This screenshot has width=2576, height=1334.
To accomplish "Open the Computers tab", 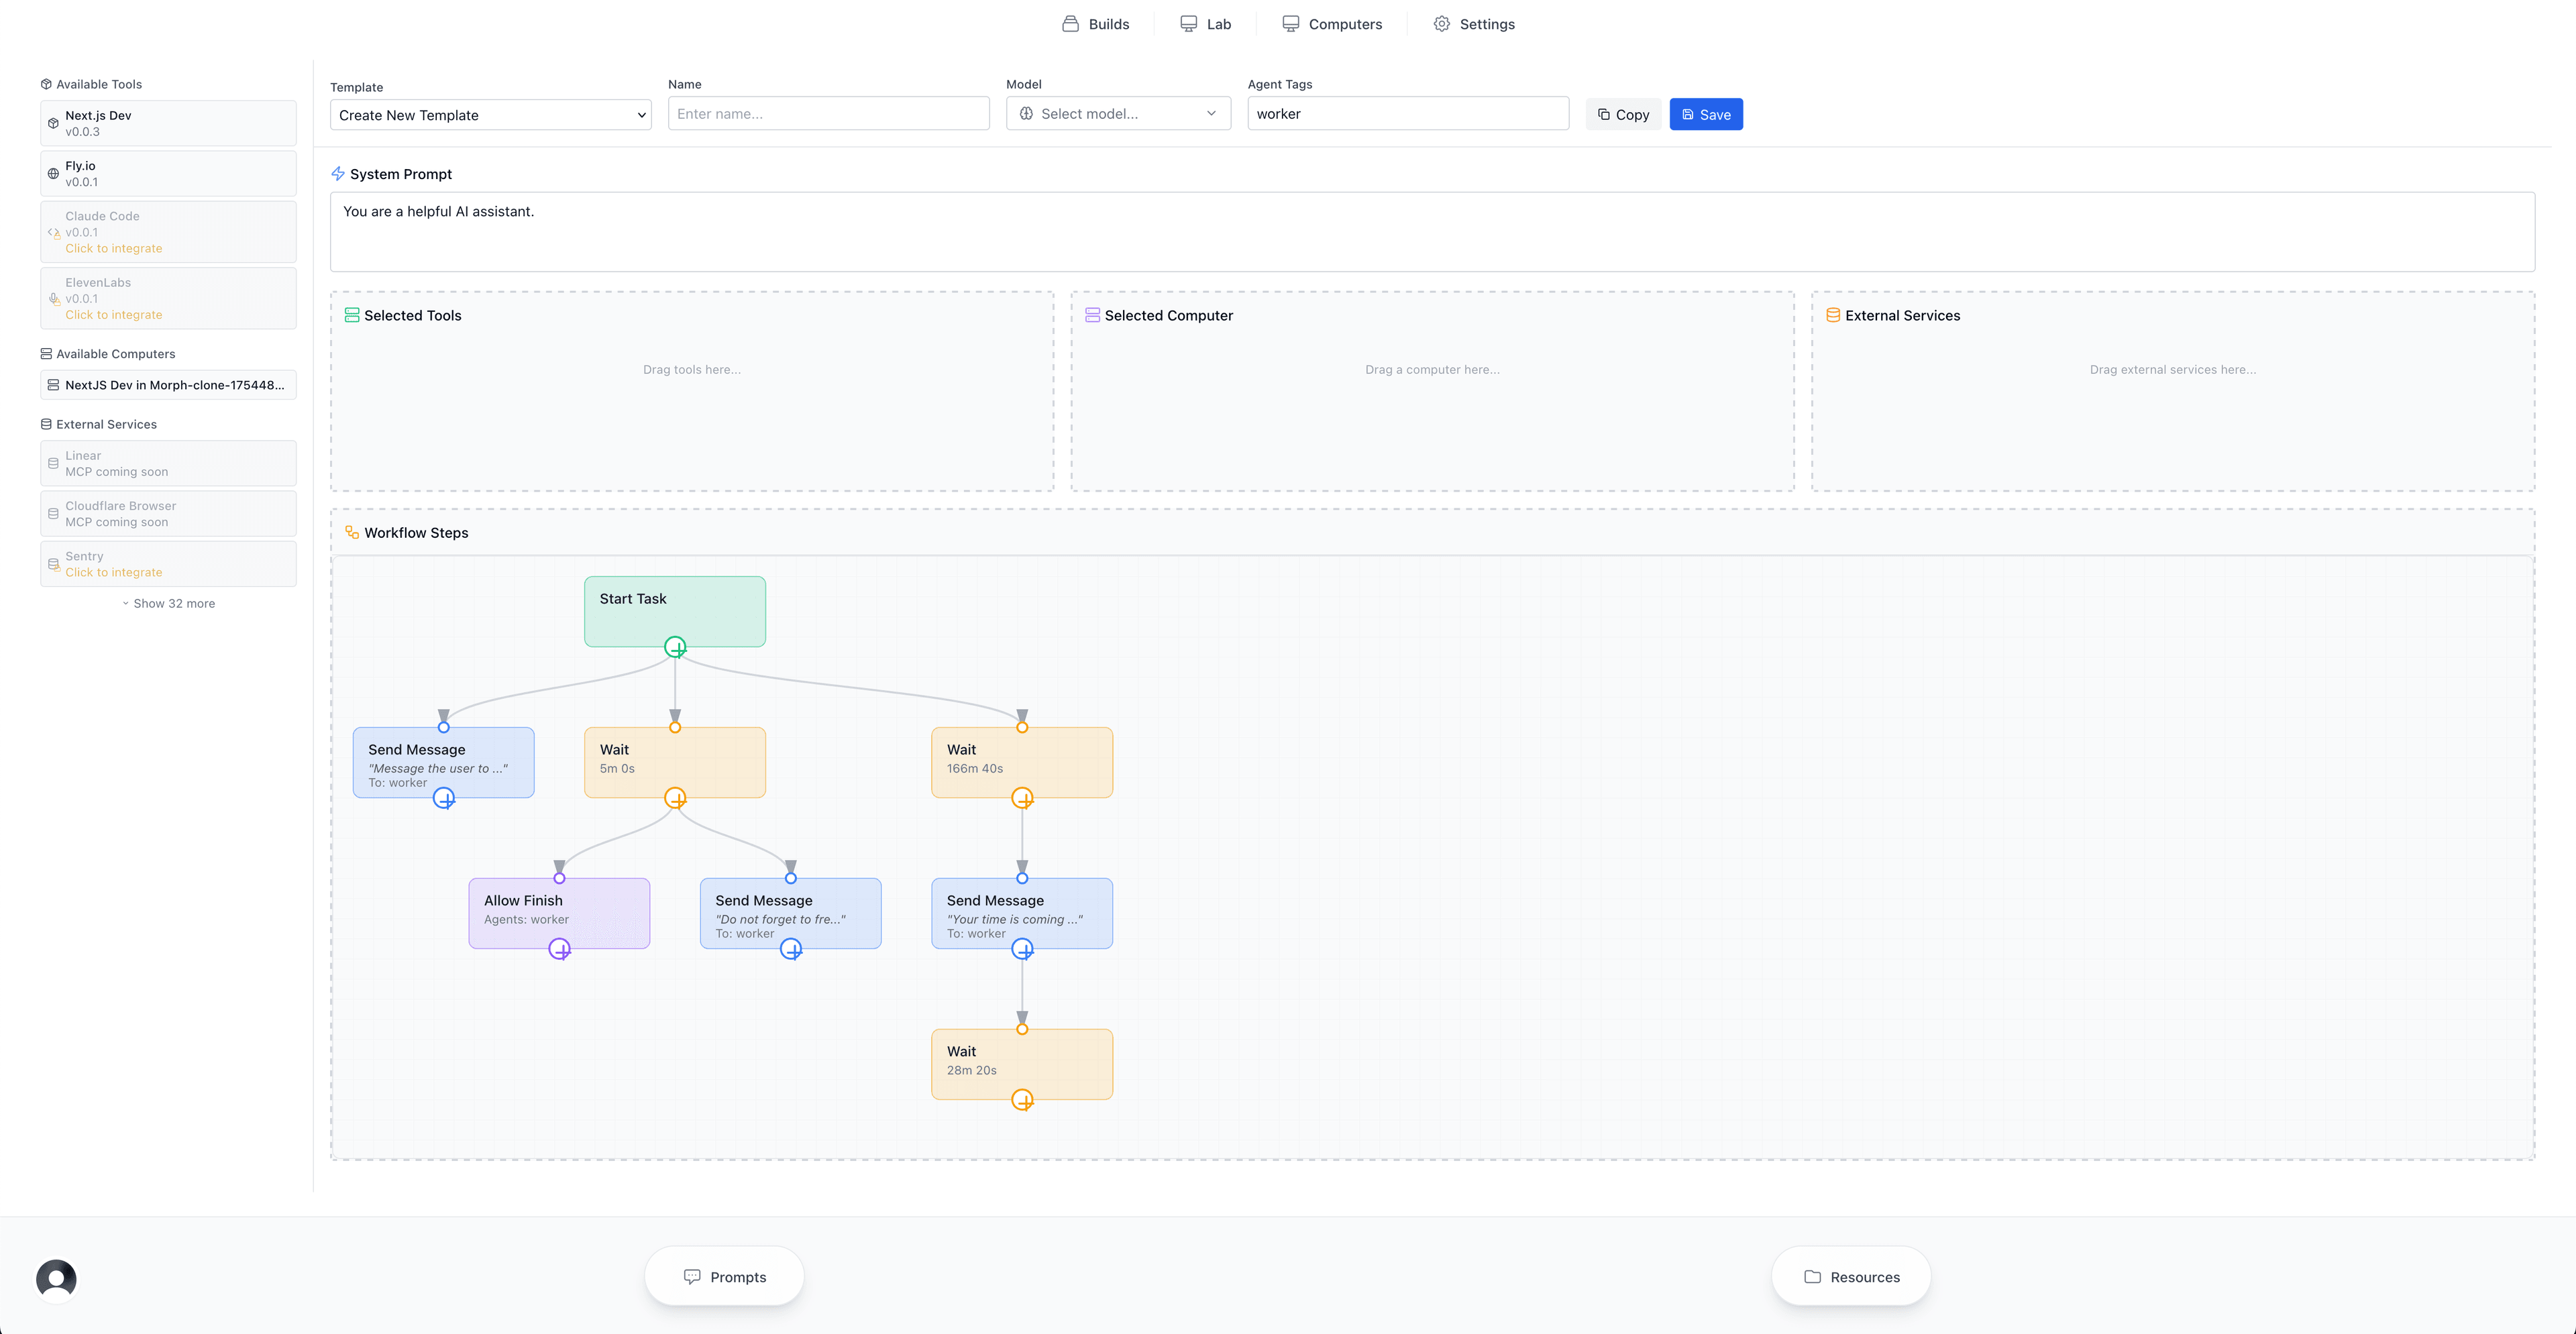I will 1332,24.
